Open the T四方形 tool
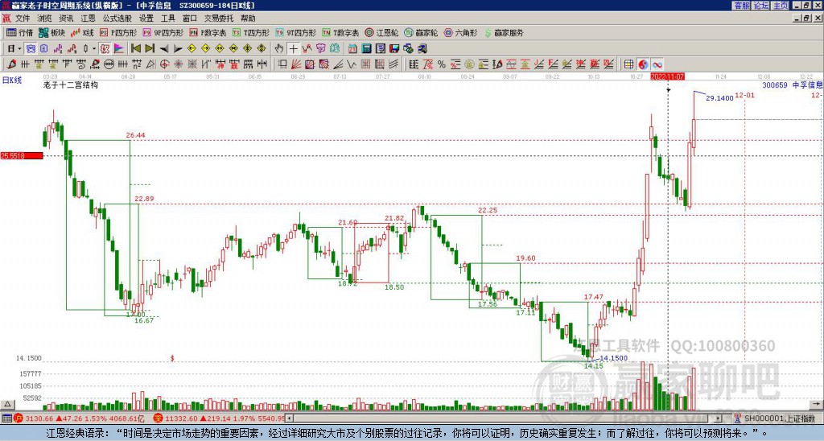The width and height of the screenshot is (824, 441). 251,32
